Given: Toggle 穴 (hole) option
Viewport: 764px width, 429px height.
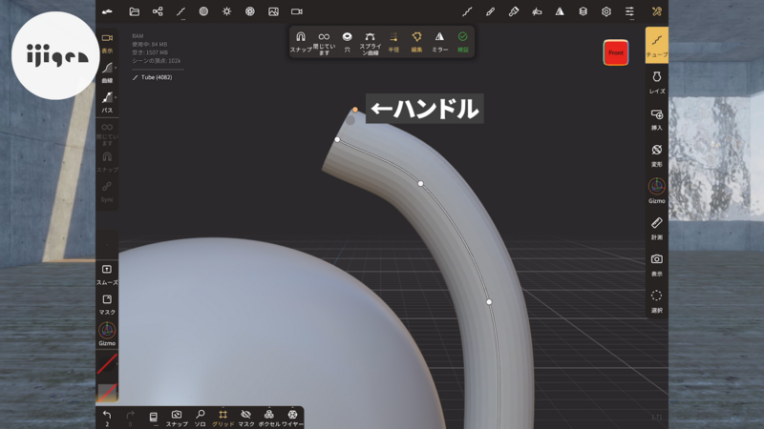Looking at the screenshot, I should pyautogui.click(x=347, y=42).
